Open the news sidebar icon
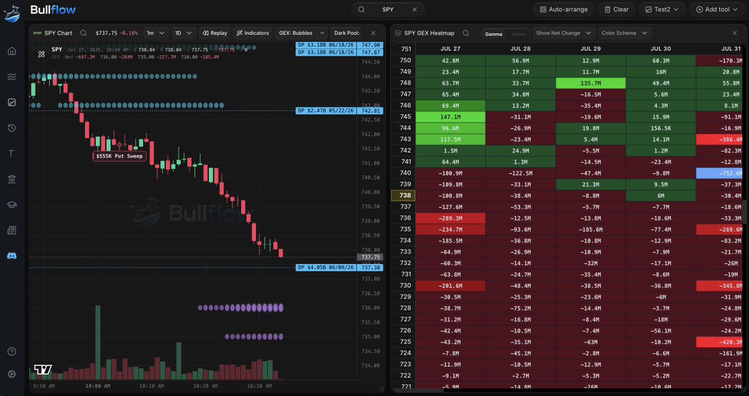 click(12, 230)
